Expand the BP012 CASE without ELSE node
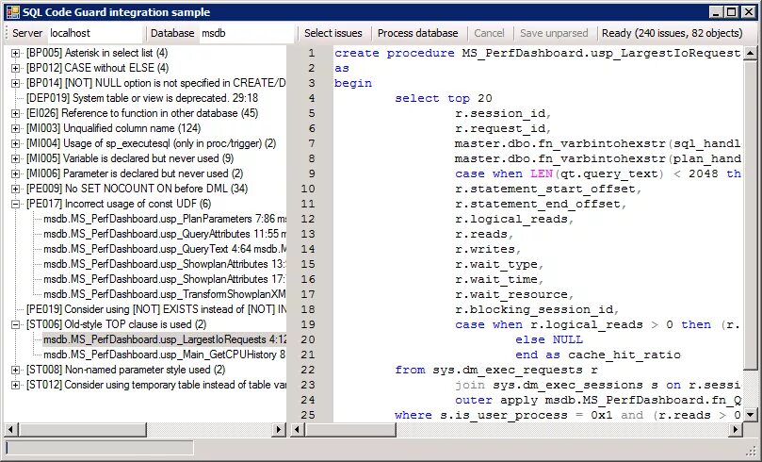The height and width of the screenshot is (462, 762). click(x=16, y=68)
